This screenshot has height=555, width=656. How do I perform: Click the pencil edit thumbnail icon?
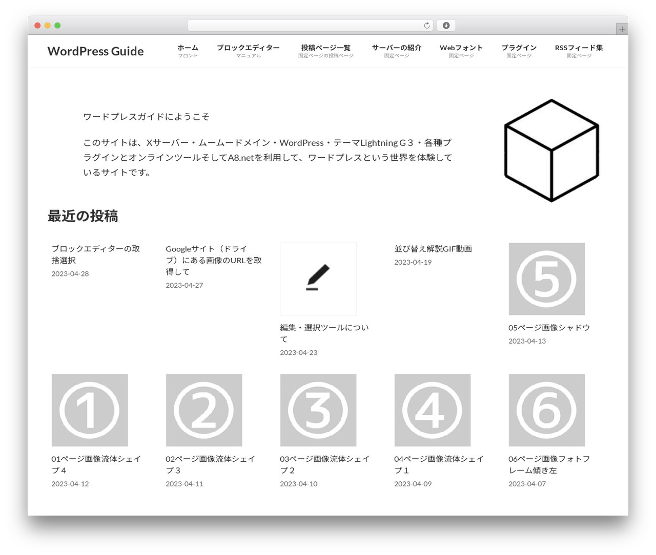pyautogui.click(x=318, y=279)
